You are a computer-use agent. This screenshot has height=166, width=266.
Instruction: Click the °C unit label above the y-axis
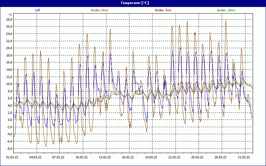coord(10,15)
